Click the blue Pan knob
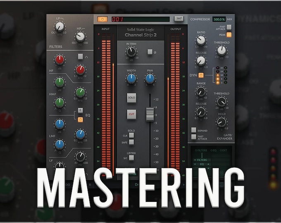 150,78
